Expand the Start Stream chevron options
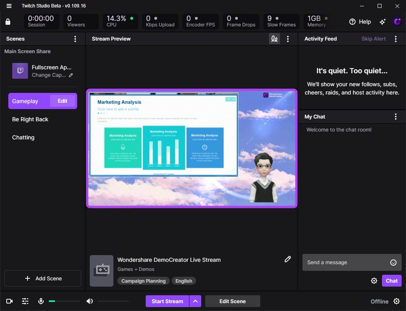 click(195, 301)
